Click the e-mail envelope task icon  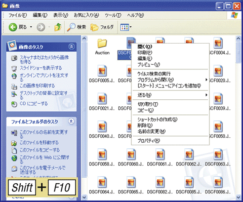[14, 169]
